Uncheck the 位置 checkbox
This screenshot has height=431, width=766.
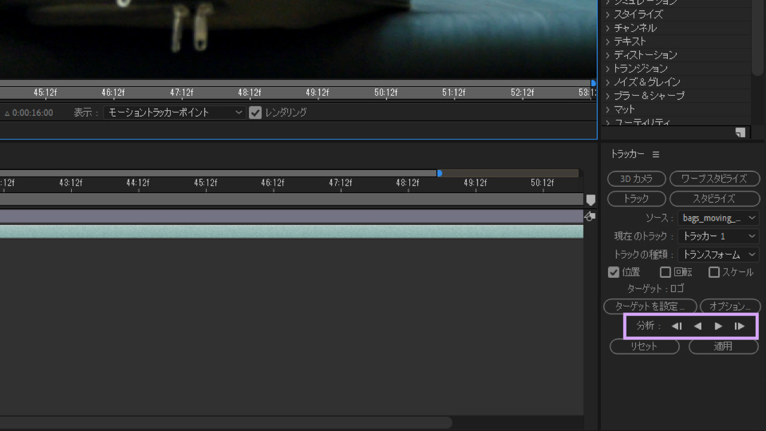coord(613,272)
